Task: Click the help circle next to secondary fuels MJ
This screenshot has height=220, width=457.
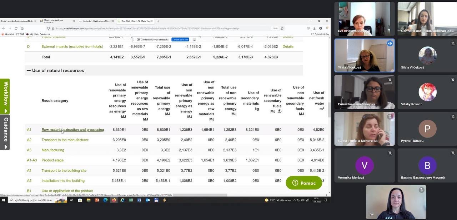Action: [x=280, y=111]
